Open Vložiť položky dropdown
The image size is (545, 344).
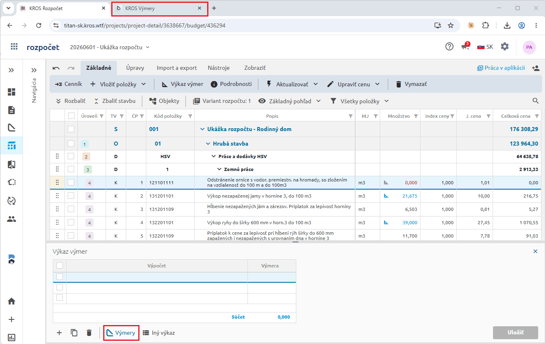pos(118,84)
